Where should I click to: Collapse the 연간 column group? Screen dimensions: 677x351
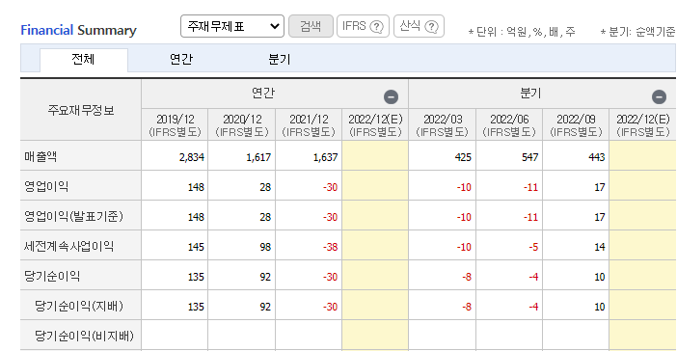[x=392, y=96]
